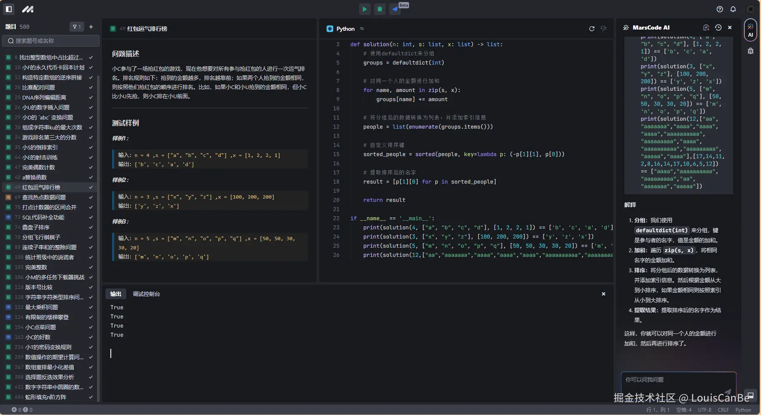Open MarsCode AI chat history
This screenshot has height=415, width=761.
718,27
